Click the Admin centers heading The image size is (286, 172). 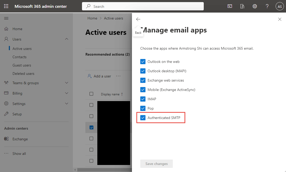[x=16, y=128]
